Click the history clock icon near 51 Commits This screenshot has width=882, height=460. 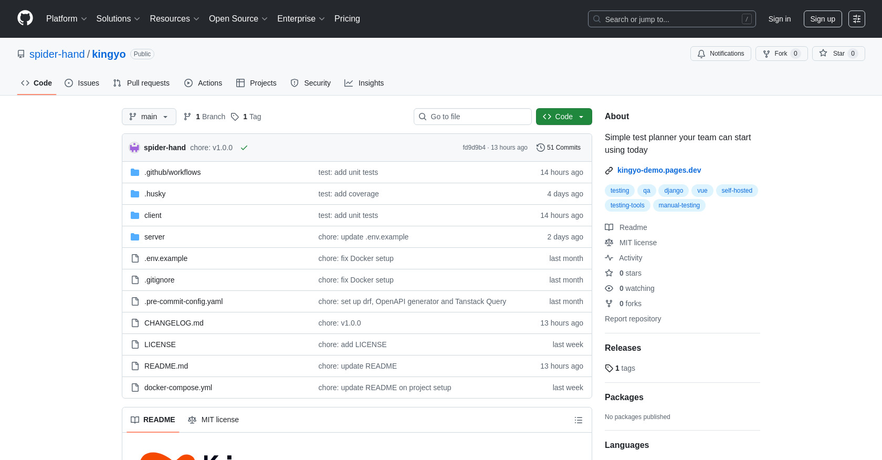pyautogui.click(x=540, y=148)
